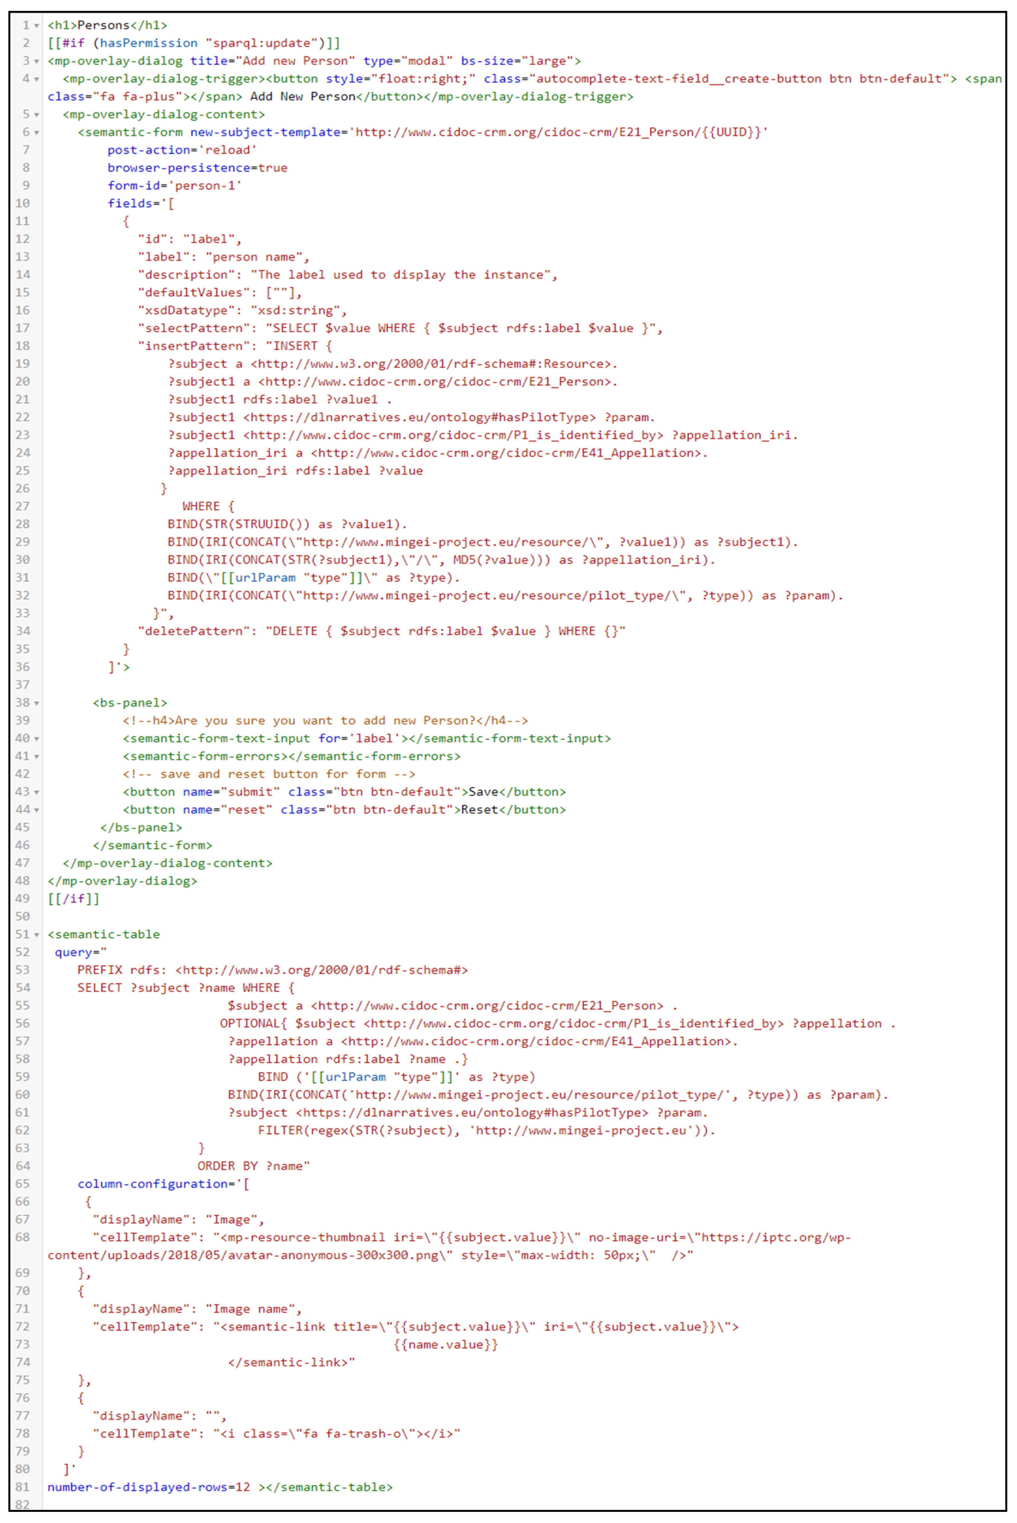
Task: Fold the semantic-form block on line 6
Action: 36,132
